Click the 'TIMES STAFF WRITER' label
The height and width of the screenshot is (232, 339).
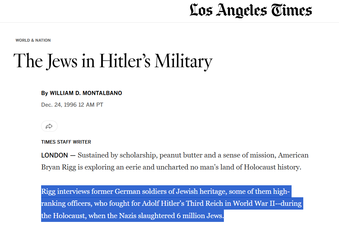pyautogui.click(x=66, y=142)
